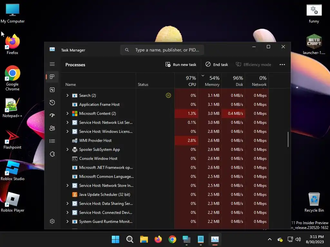Screen dimensions: 330x247
Task: Sort processes by CPU column
Action: [186, 80]
